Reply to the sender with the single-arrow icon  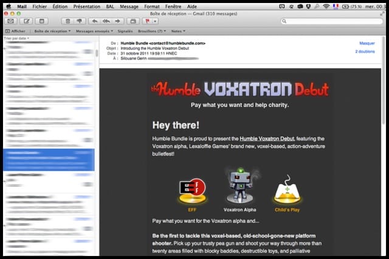(x=95, y=21)
